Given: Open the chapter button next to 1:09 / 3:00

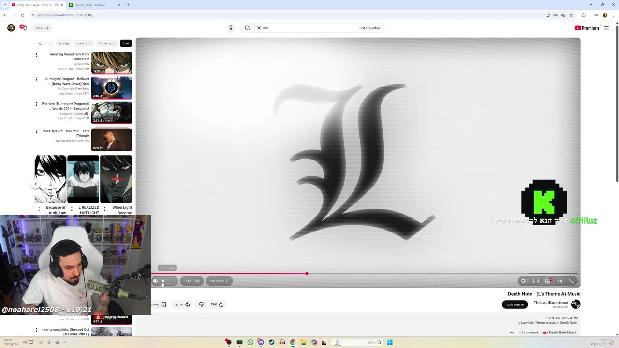Looking at the screenshot, I should tap(219, 281).
